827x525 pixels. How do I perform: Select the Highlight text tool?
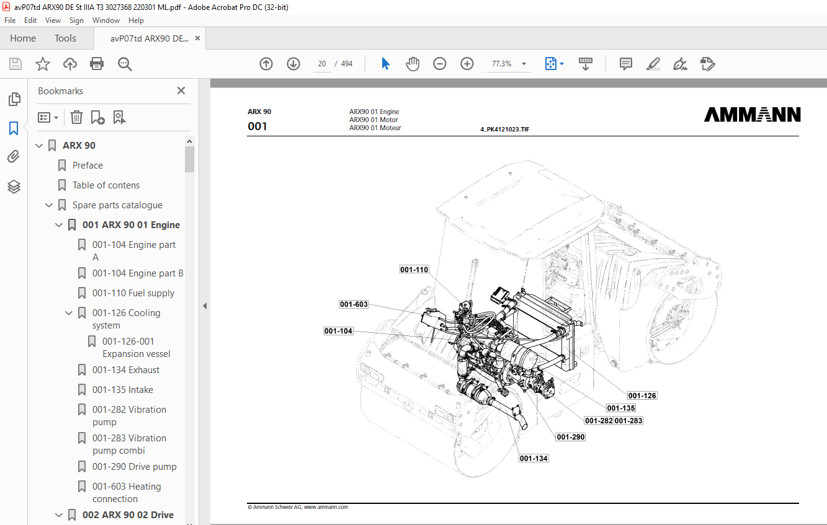click(x=653, y=64)
